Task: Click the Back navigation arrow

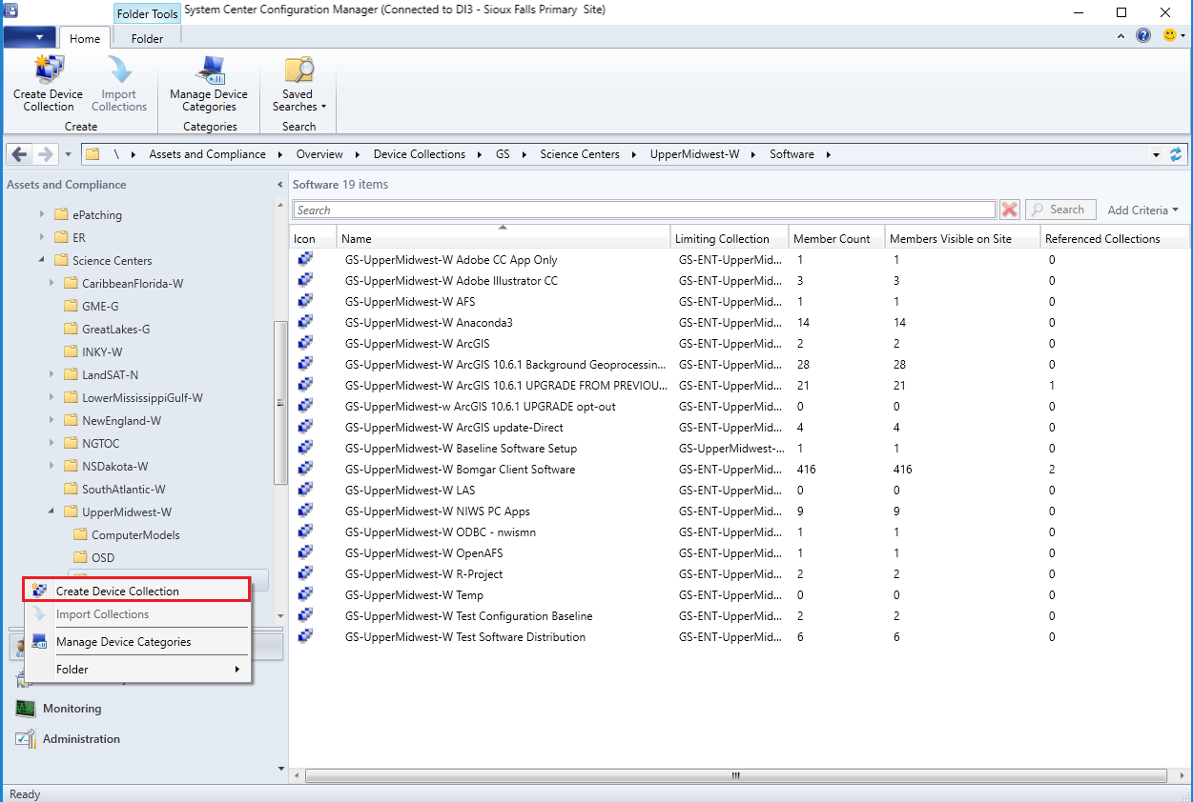Action: click(20, 154)
